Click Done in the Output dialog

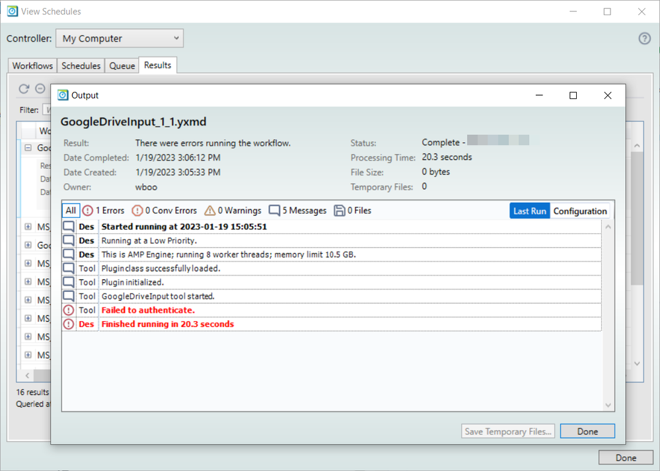pyautogui.click(x=587, y=431)
